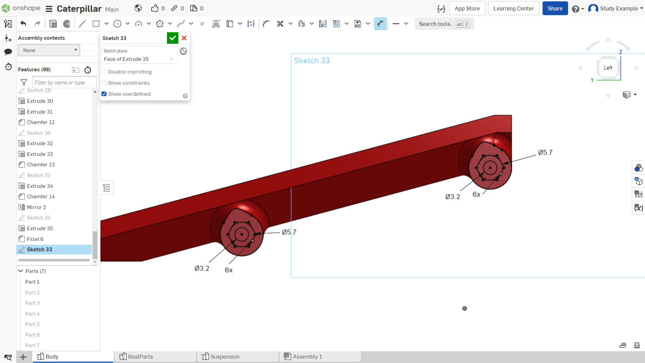Select the Line sketch tool

[x=82, y=24]
